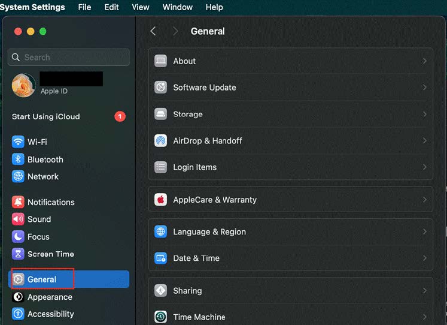
Task: Select Bluetooth label in sidebar
Action: pos(45,160)
